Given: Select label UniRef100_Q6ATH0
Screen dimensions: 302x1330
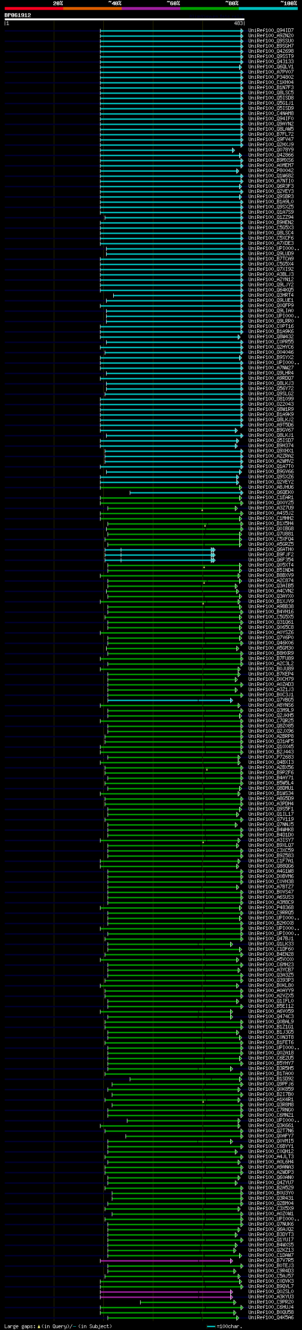Looking at the screenshot, I should (271, 549).
